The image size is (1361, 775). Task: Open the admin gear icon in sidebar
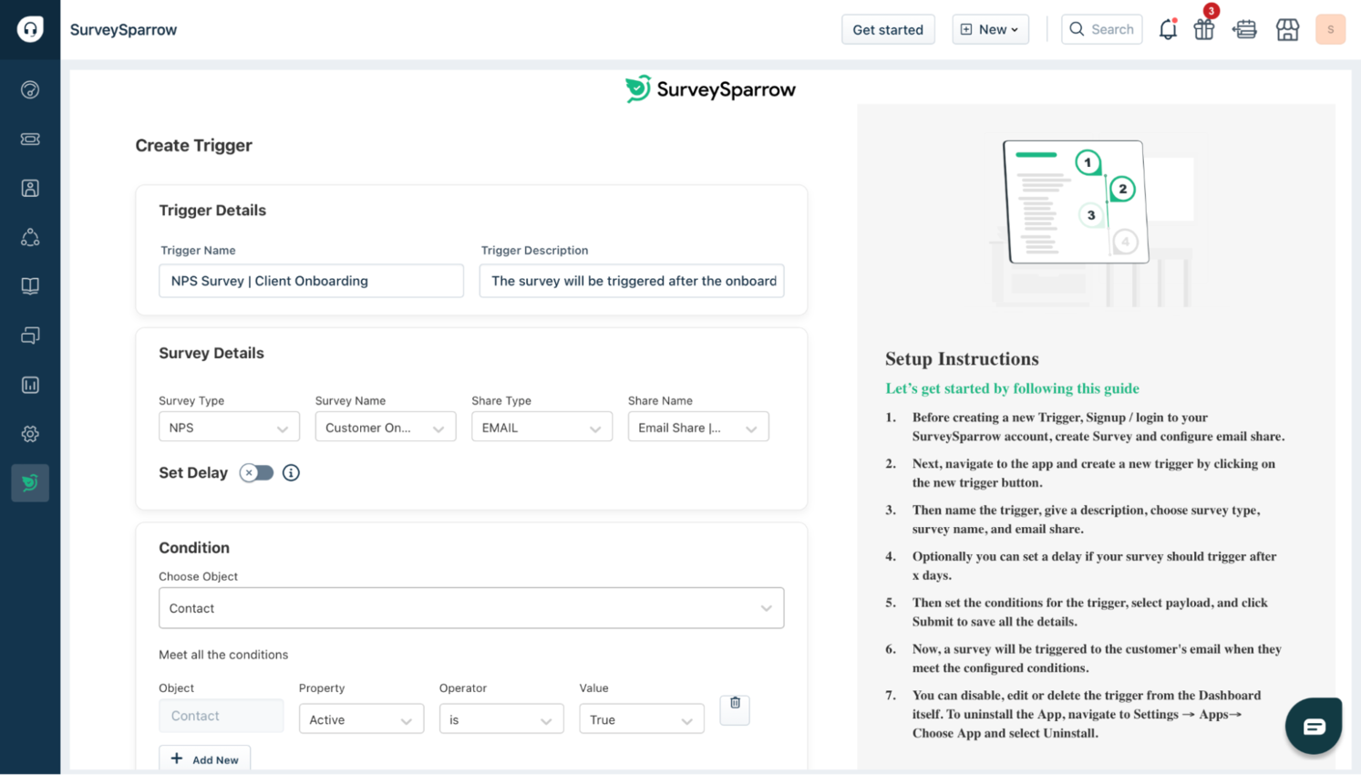(30, 434)
